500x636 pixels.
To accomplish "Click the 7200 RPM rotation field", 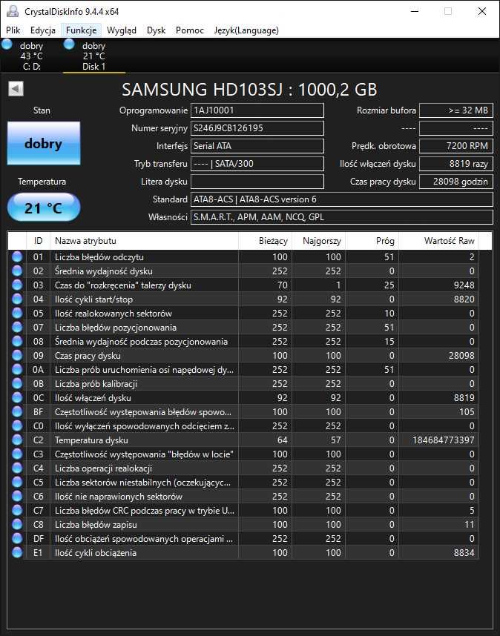I will pyautogui.click(x=456, y=146).
